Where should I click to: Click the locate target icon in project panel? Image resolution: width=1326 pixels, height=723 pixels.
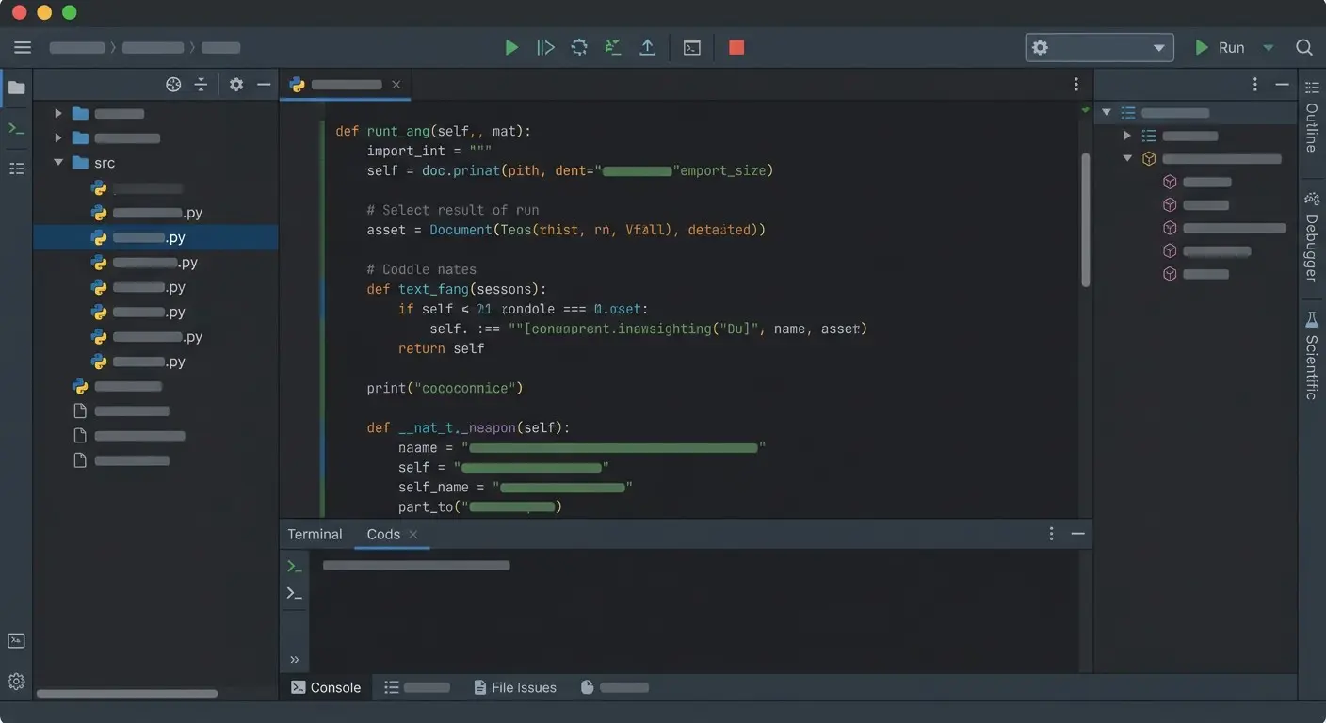click(173, 85)
